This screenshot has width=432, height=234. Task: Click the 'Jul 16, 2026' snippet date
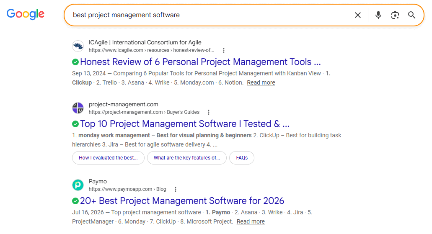click(x=88, y=213)
